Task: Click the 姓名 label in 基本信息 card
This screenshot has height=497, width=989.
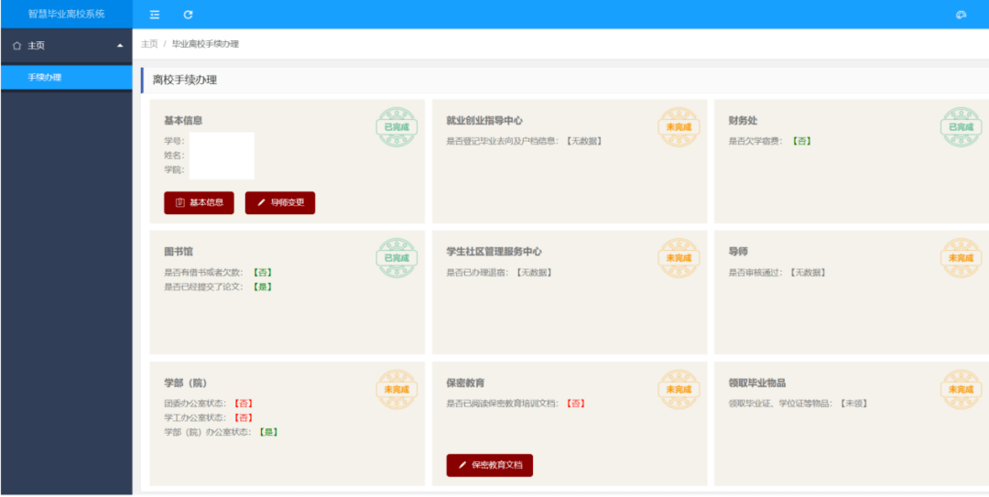Action: (174, 156)
